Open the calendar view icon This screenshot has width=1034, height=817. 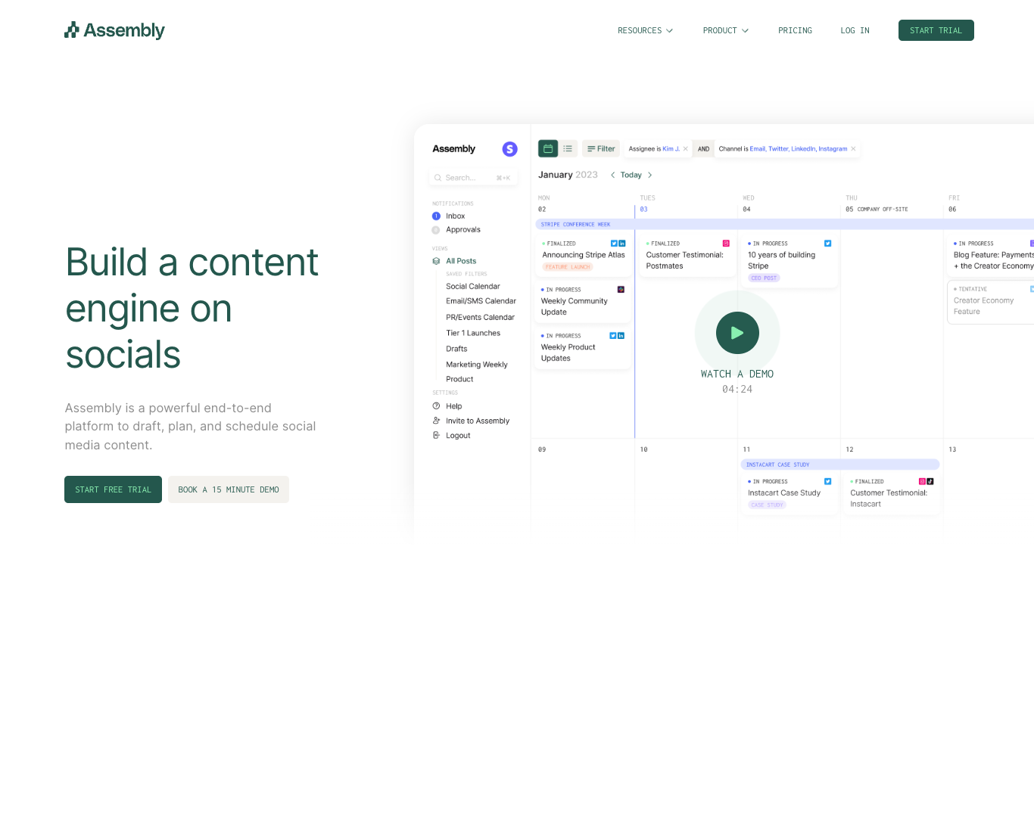547,148
